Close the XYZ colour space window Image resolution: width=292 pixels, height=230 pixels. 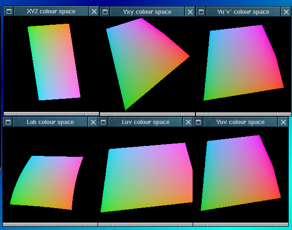(x=94, y=11)
